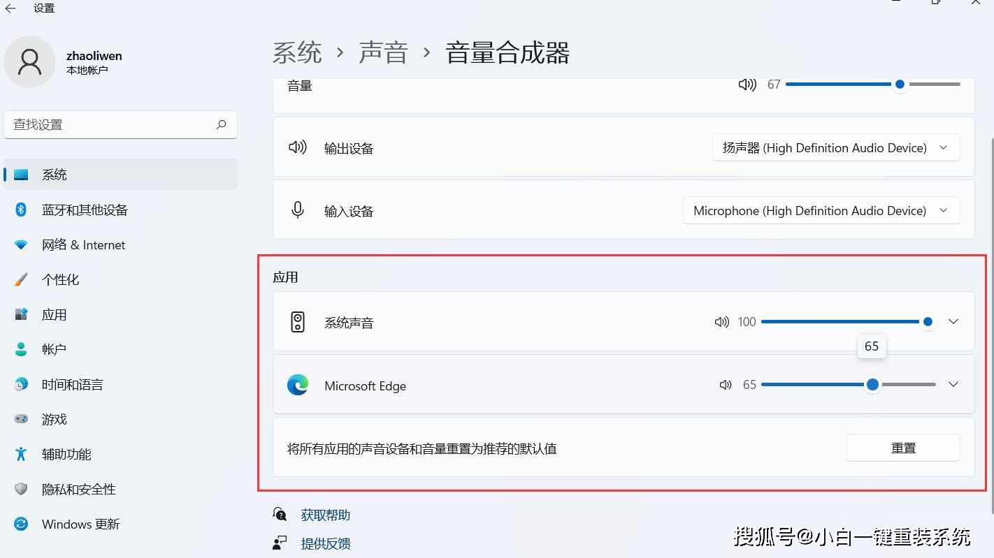Go back with the arrow in title bar
The image size is (994, 558).
pos(10,8)
